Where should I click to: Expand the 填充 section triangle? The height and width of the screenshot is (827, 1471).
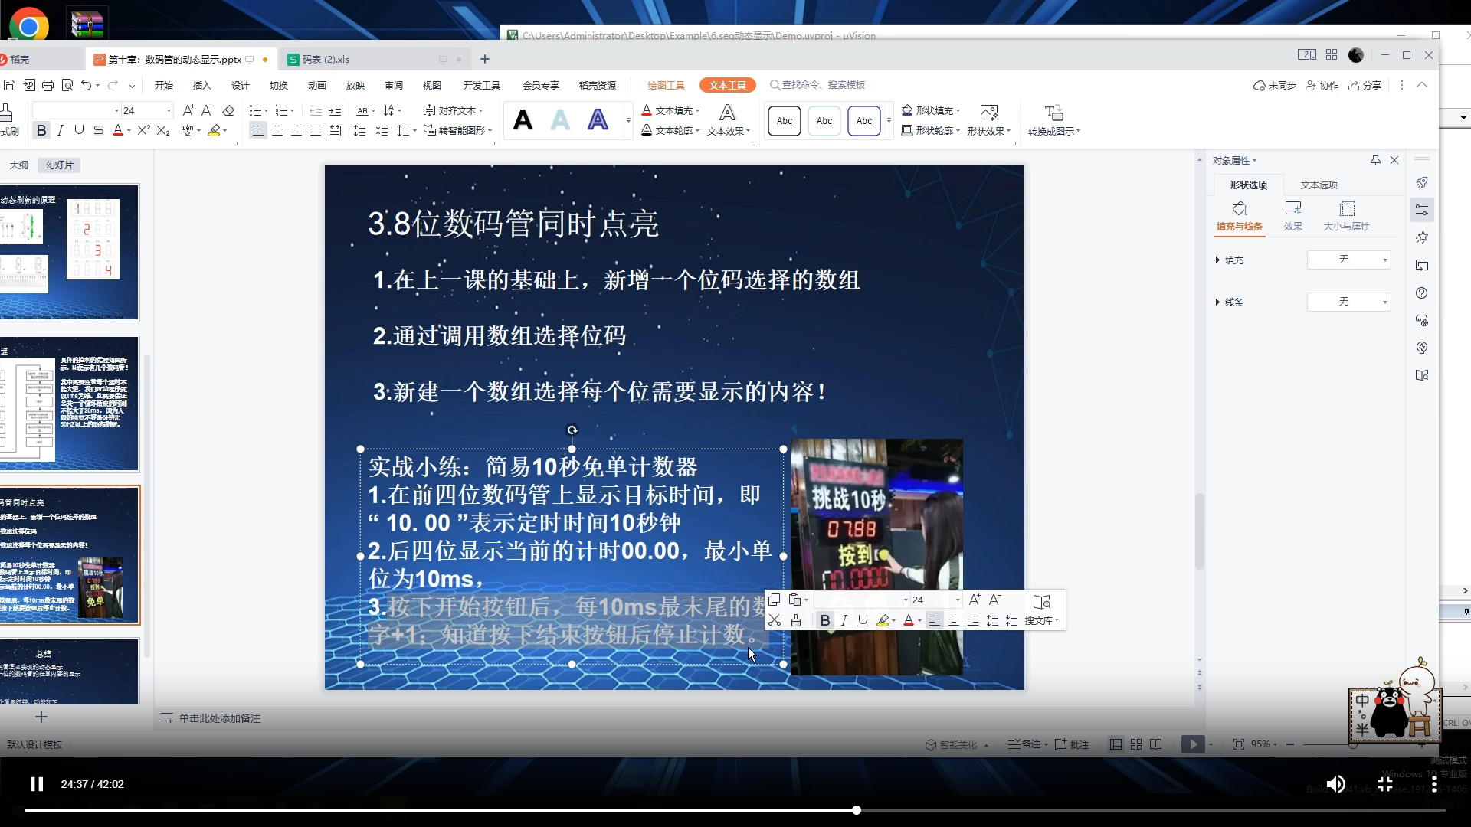pos(1217,260)
